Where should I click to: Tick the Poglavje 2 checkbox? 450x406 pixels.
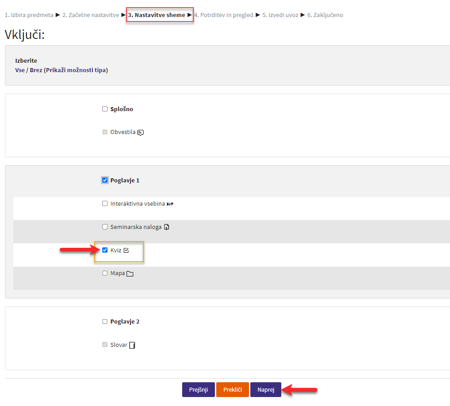(105, 321)
